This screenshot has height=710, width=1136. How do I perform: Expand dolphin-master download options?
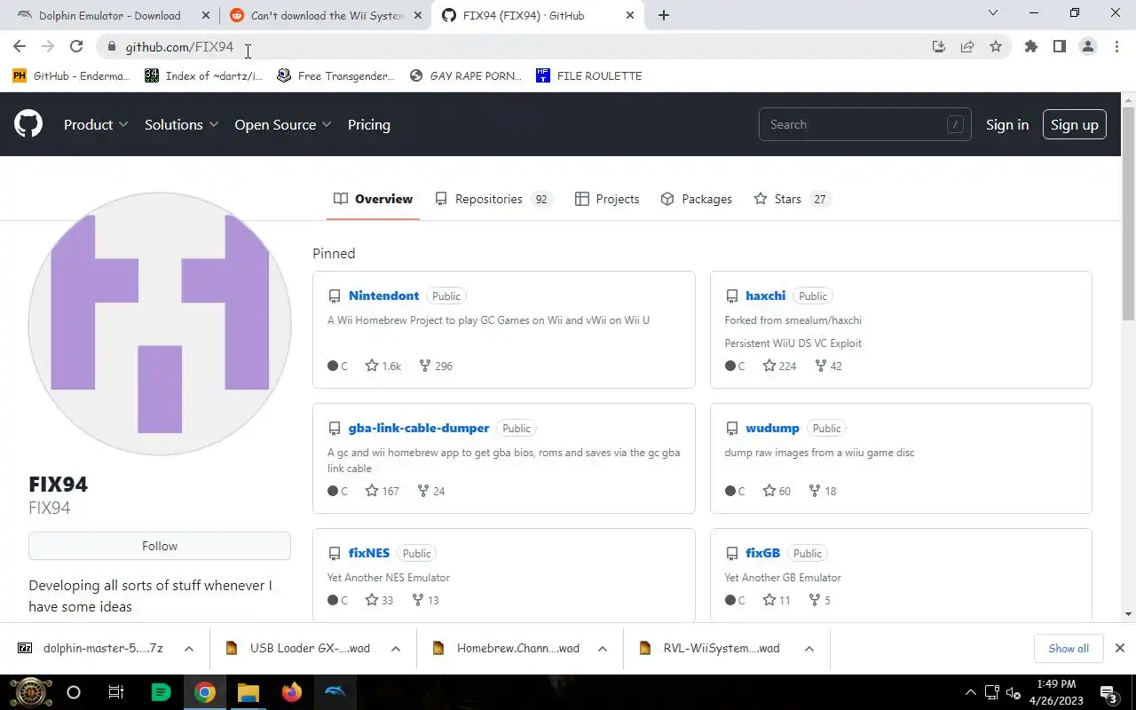point(189,649)
